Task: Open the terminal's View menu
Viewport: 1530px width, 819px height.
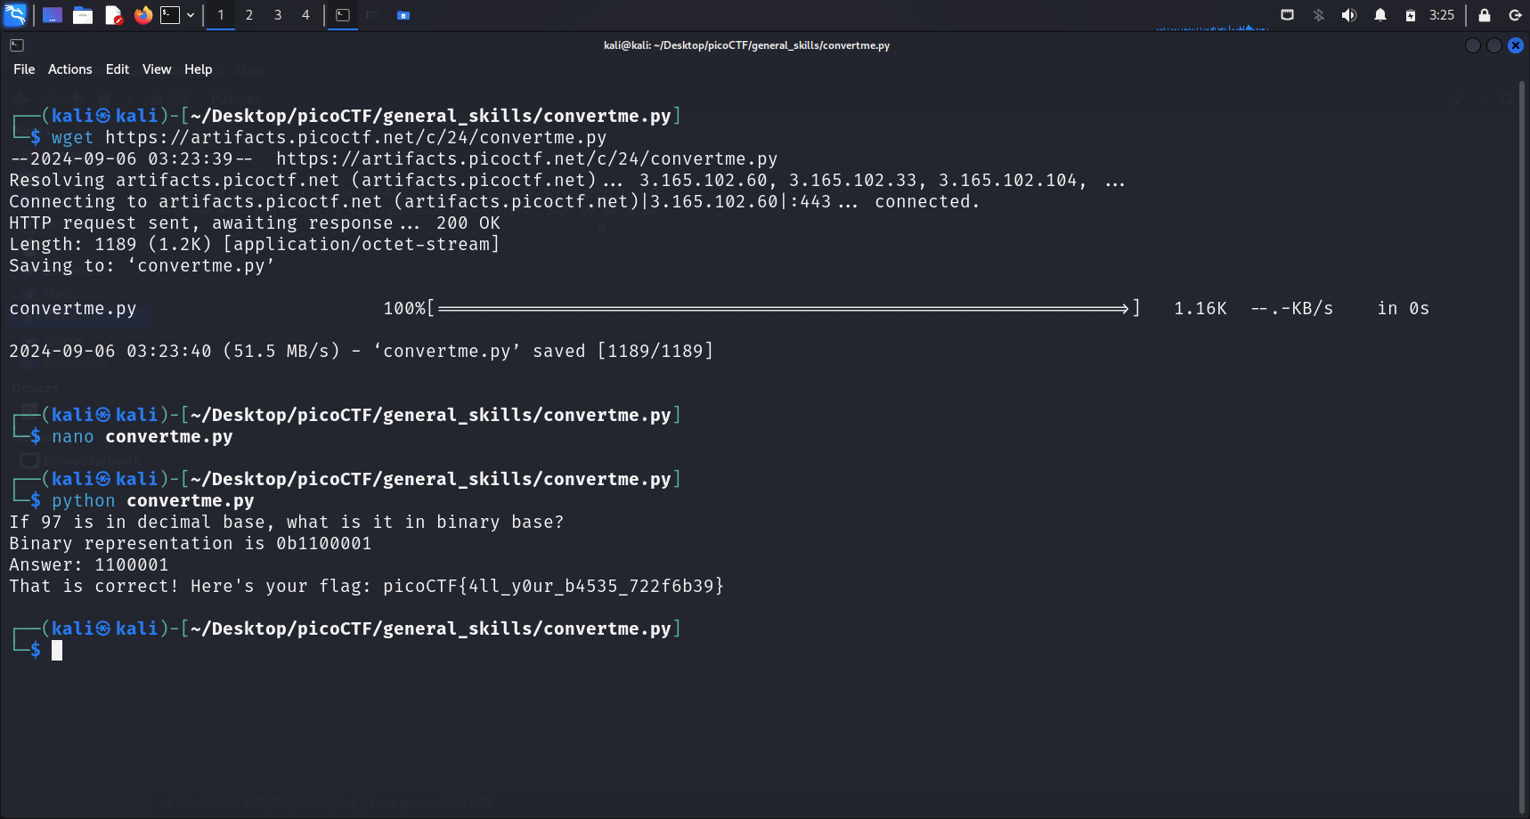Action: tap(157, 69)
